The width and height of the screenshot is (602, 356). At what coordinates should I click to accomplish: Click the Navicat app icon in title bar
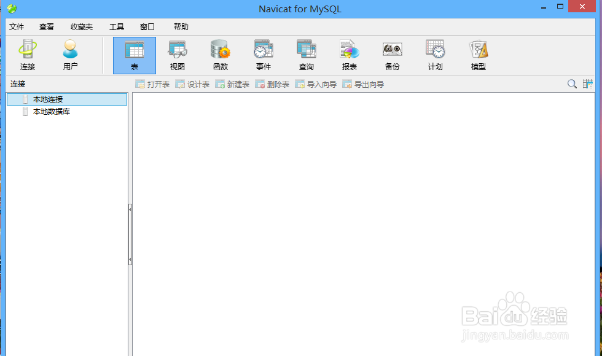(12, 9)
